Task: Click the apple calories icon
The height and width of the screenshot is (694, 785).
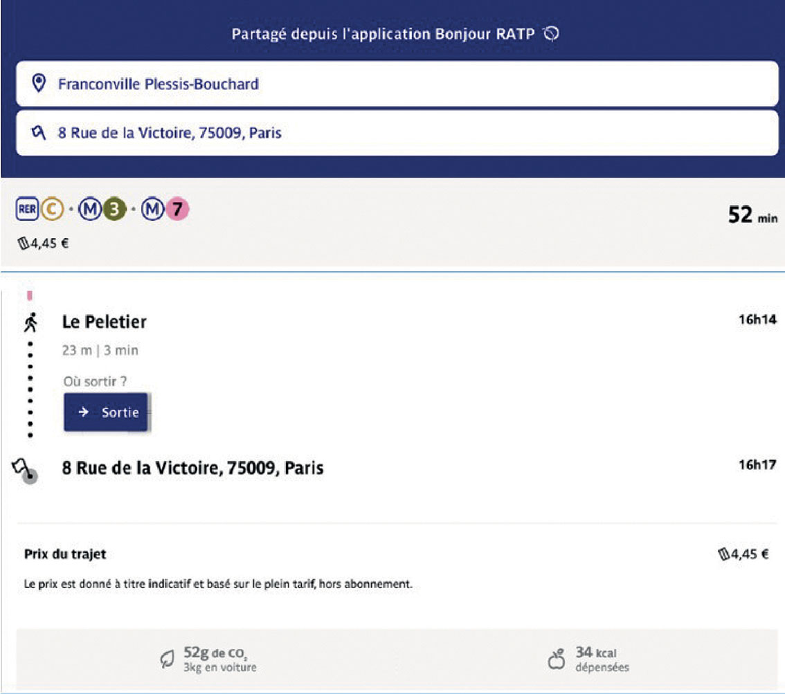Action: (556, 659)
